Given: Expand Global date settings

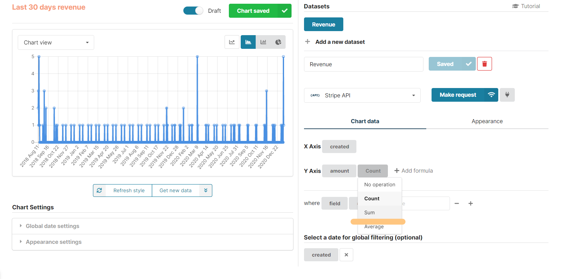Looking at the screenshot, I should 52,226.
